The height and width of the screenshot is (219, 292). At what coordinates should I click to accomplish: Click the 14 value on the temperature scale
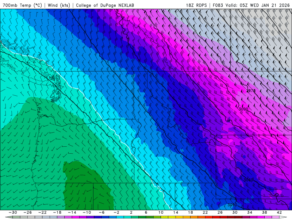pyautogui.click(x=176, y=212)
